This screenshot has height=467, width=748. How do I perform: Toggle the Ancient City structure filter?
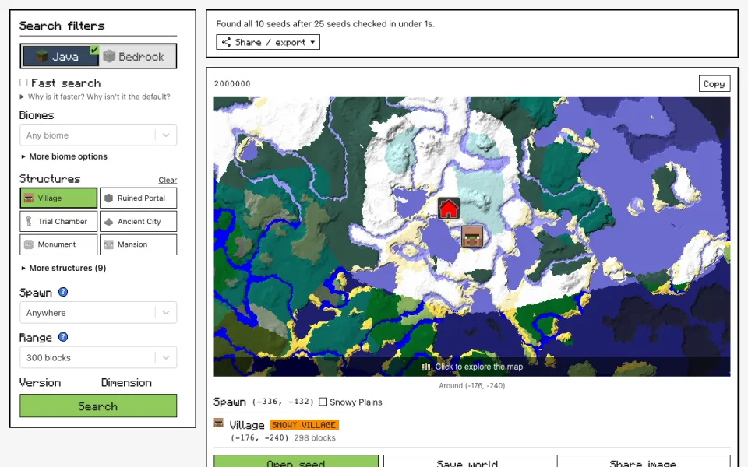[x=139, y=221]
